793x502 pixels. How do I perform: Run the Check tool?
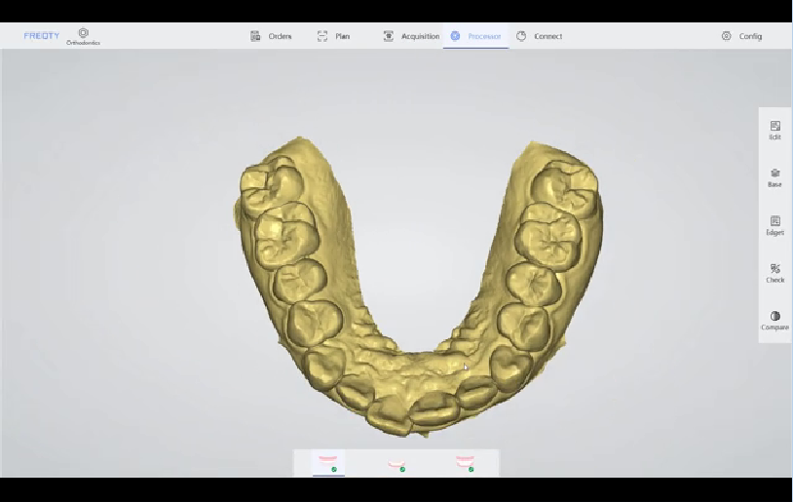[774, 273]
